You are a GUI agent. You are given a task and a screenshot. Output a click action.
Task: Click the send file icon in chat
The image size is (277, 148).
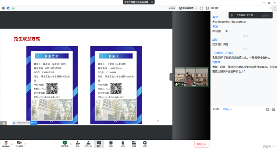(x=268, y=109)
